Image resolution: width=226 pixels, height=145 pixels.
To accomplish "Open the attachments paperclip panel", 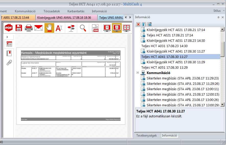I will [x=9, y=63].
